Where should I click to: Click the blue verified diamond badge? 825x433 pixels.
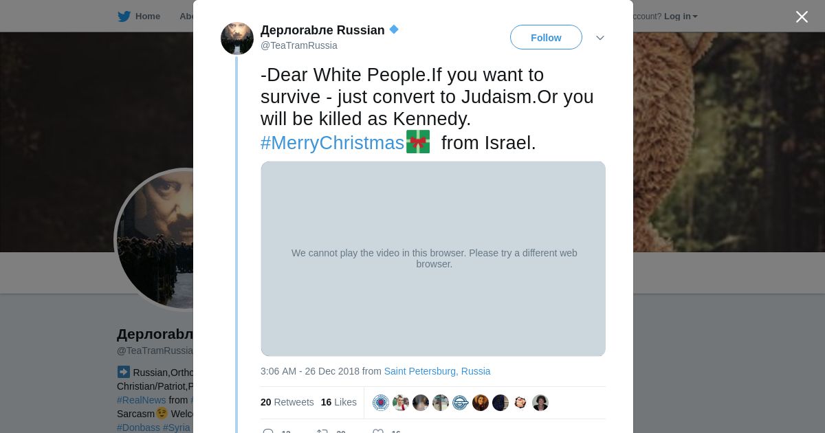click(x=394, y=30)
